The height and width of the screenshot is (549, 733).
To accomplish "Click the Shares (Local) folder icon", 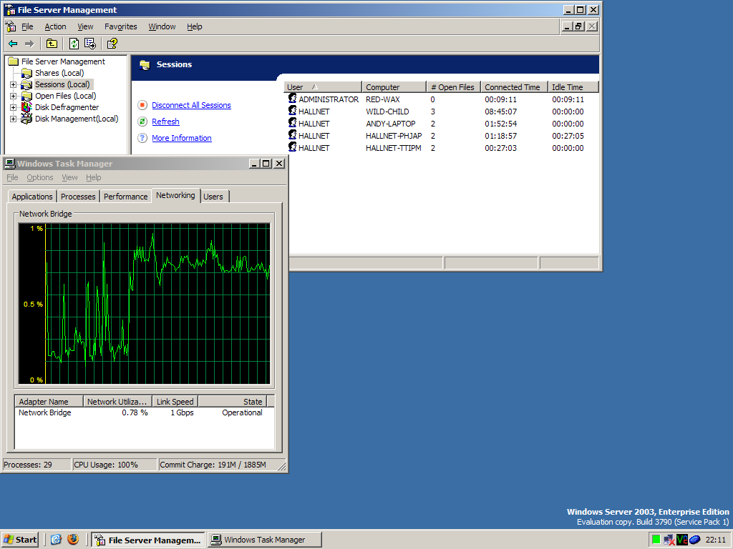I will click(26, 73).
